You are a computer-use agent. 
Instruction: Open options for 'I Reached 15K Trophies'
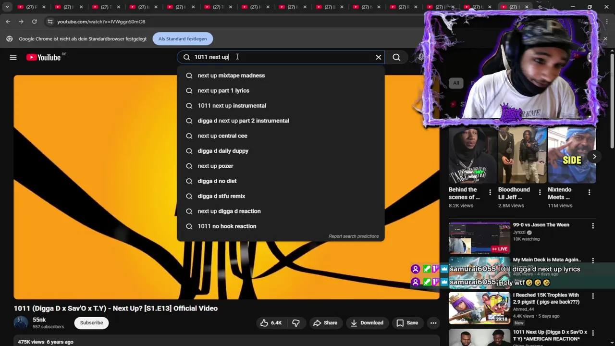pos(593,296)
